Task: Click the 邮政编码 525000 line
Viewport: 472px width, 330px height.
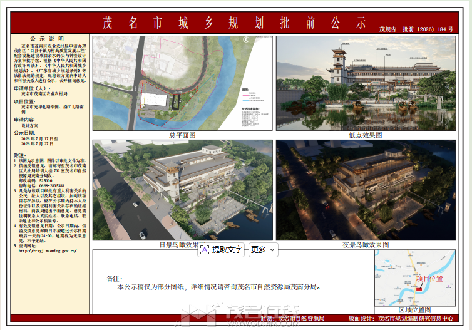Action: point(36,181)
